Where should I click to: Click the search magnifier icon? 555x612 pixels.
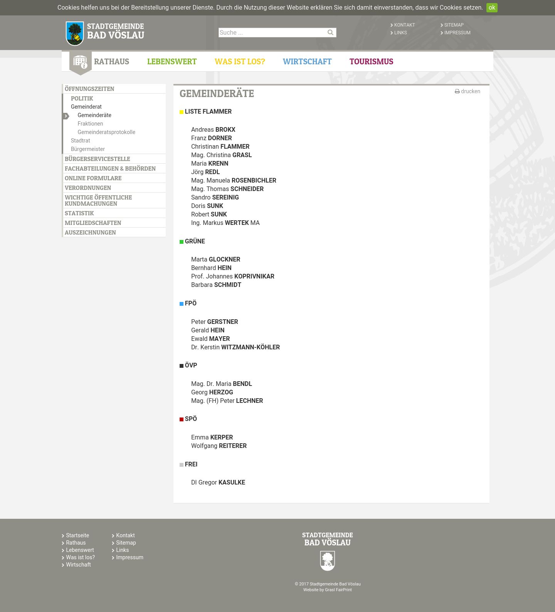tap(330, 32)
